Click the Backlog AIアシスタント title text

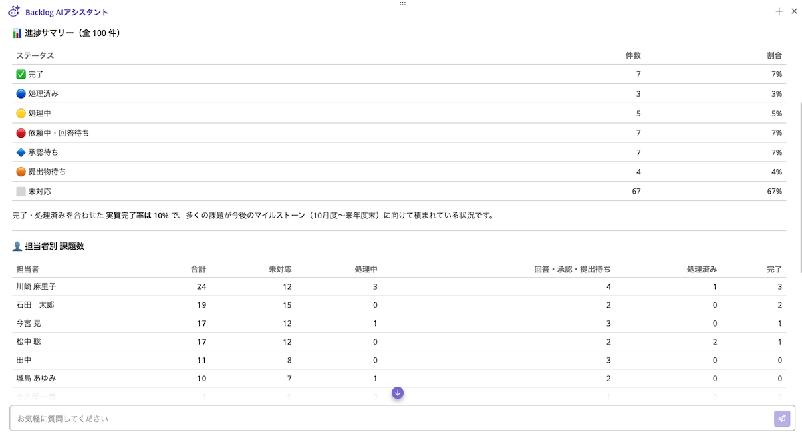pos(67,12)
